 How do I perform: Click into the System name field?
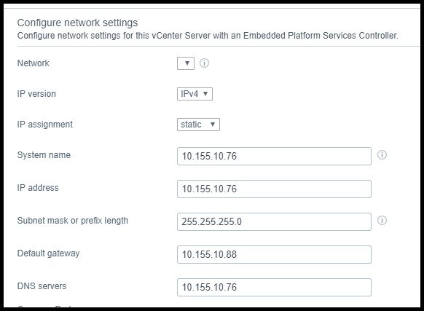274,156
